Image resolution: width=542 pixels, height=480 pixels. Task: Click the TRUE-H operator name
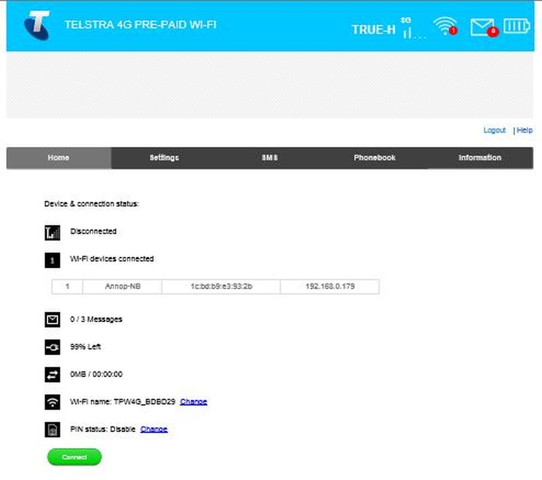[373, 30]
